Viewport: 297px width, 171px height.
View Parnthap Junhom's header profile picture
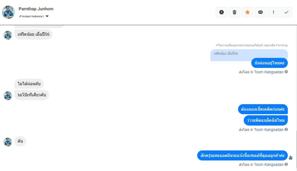[8, 12]
